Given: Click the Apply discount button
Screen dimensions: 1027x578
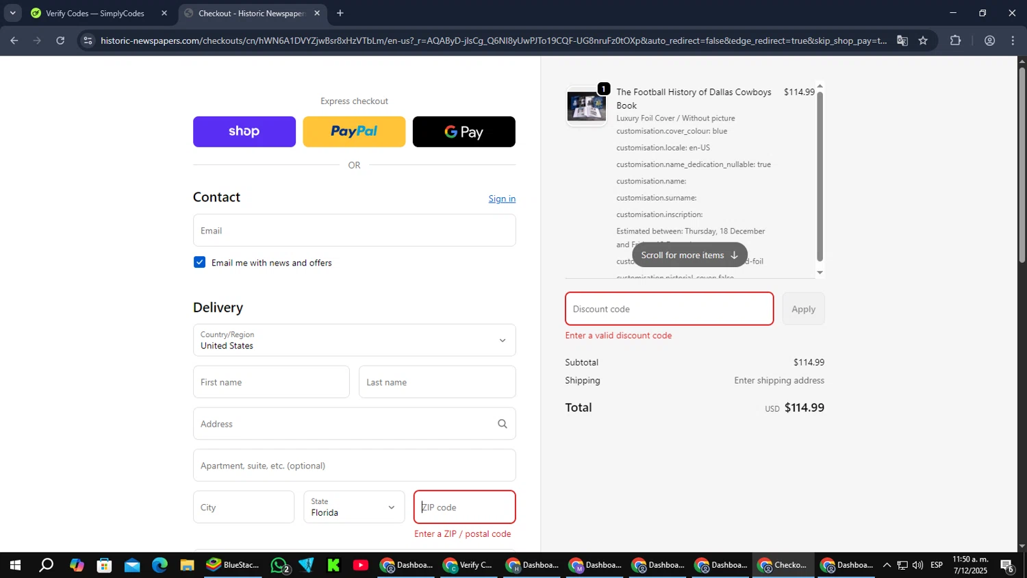Looking at the screenshot, I should point(803,309).
